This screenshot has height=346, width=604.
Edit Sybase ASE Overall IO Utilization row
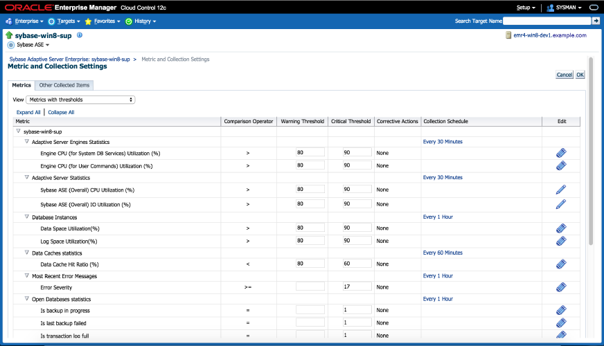pyautogui.click(x=561, y=204)
